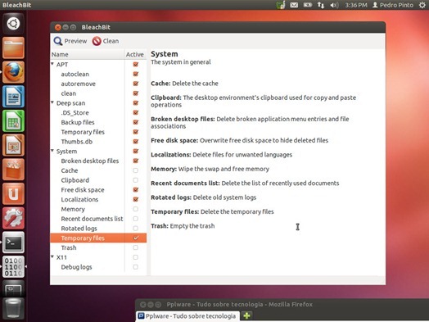Viewport: 429px width, 322px height.
Task: Click the Preview button label
Action: point(75,41)
